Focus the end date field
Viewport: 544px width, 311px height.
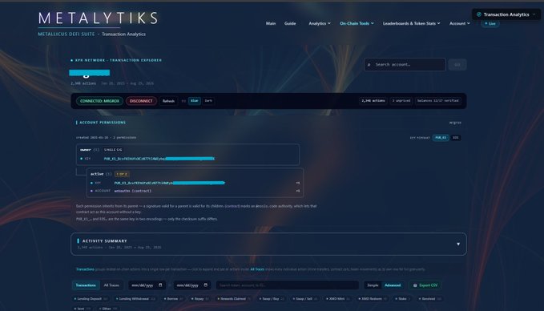point(192,285)
